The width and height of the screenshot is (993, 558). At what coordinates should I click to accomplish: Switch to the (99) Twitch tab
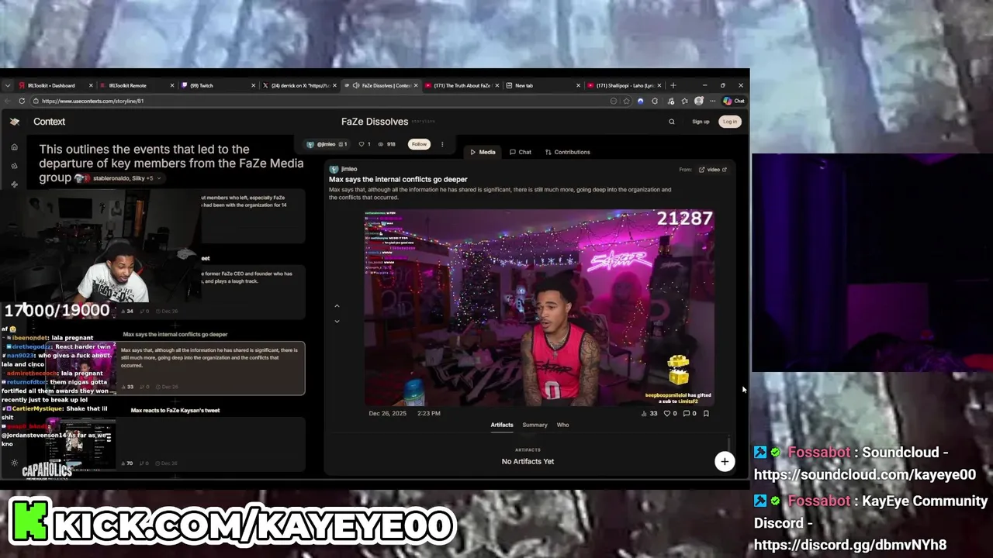point(217,85)
